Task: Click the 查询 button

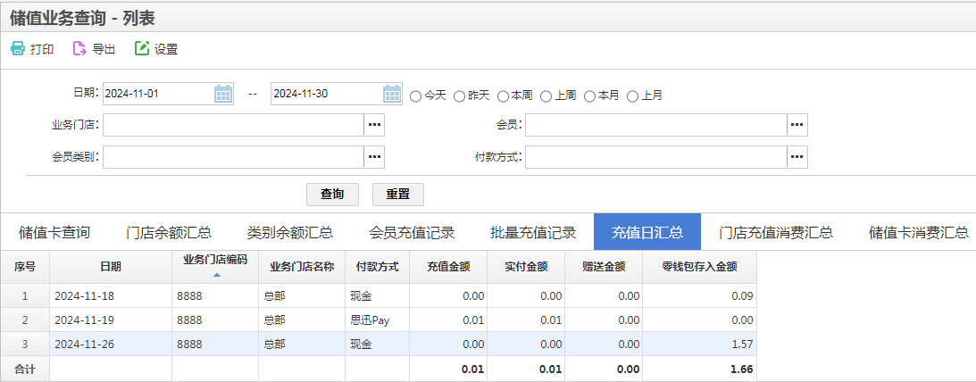Action: pyautogui.click(x=332, y=194)
